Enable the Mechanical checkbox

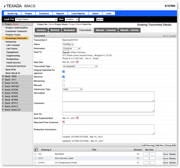(64, 81)
